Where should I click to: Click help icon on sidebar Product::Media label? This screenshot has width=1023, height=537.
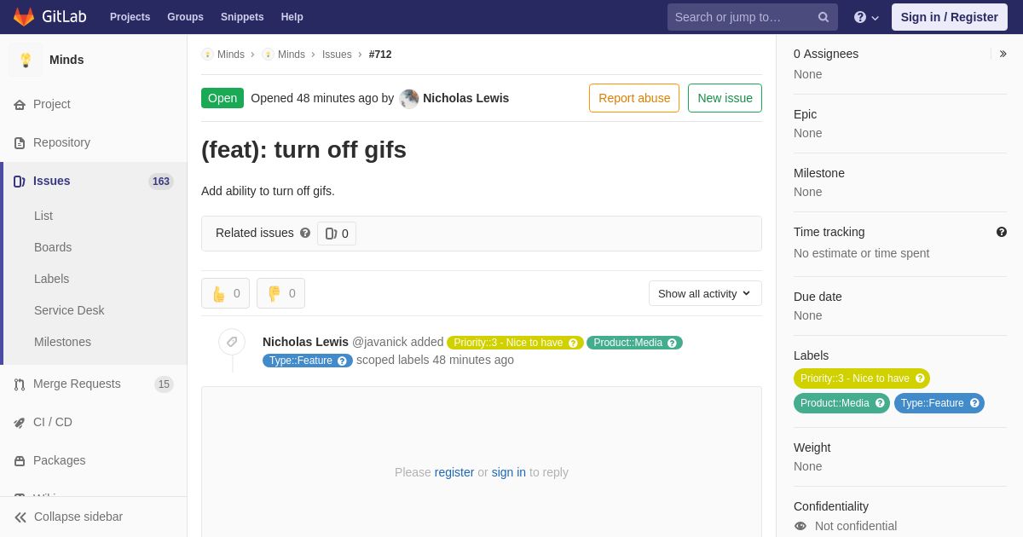pos(880,403)
